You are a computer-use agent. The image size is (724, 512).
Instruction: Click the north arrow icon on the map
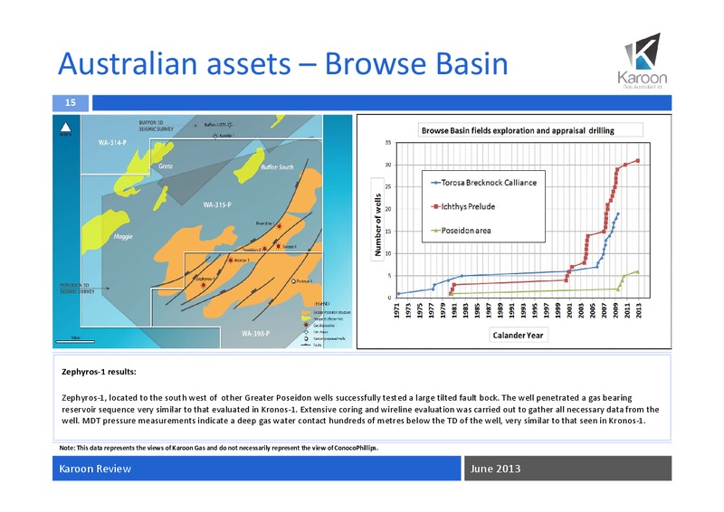tap(65, 127)
